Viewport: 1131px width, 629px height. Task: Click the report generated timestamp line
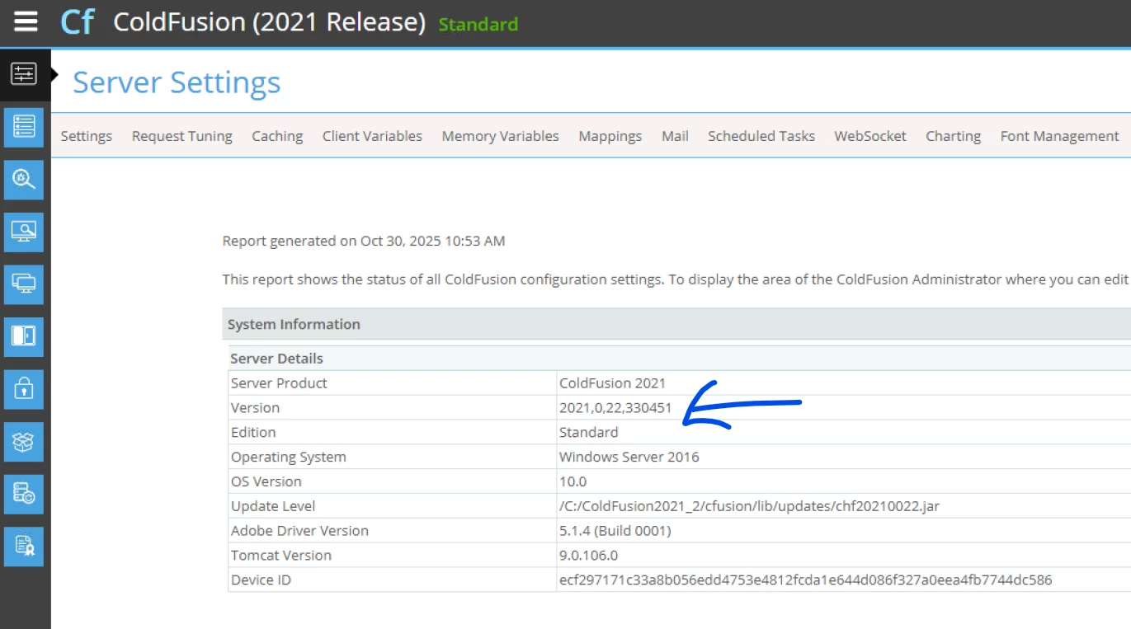[x=364, y=241]
